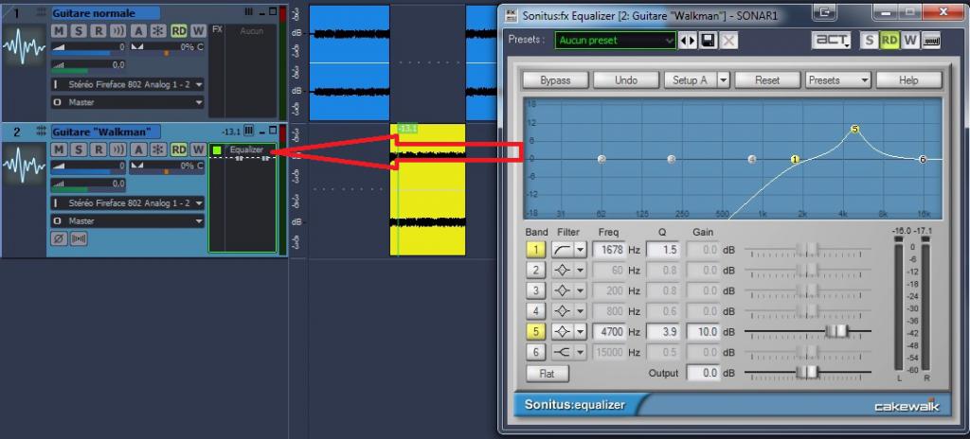Save the preset with floppy disk icon
The height and width of the screenshot is (439, 970).
709,41
